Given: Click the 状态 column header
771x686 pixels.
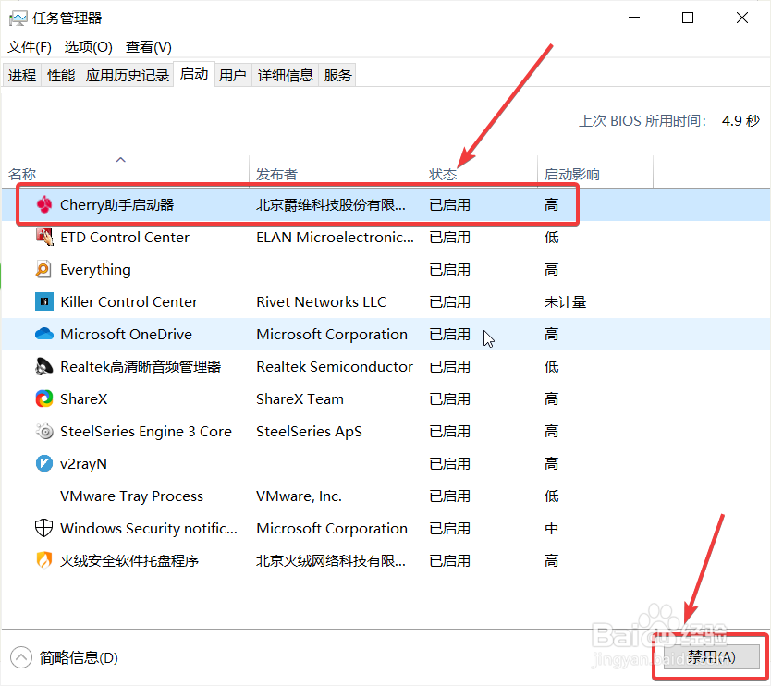Looking at the screenshot, I should coord(442,173).
